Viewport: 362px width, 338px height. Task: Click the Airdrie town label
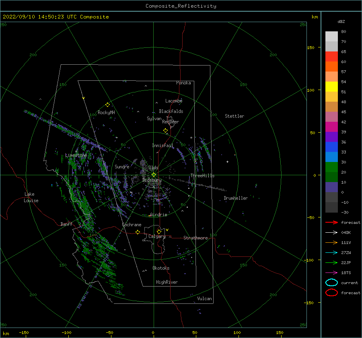tap(158, 215)
